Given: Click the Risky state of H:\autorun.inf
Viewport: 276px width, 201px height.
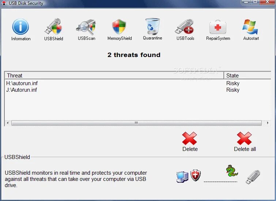Looking at the screenshot, I should [233, 83].
